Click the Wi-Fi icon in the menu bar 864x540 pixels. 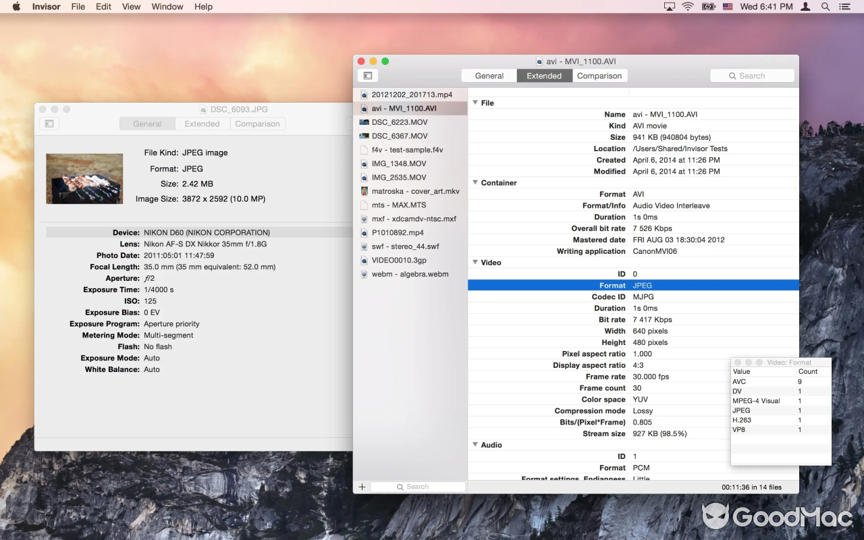point(686,7)
